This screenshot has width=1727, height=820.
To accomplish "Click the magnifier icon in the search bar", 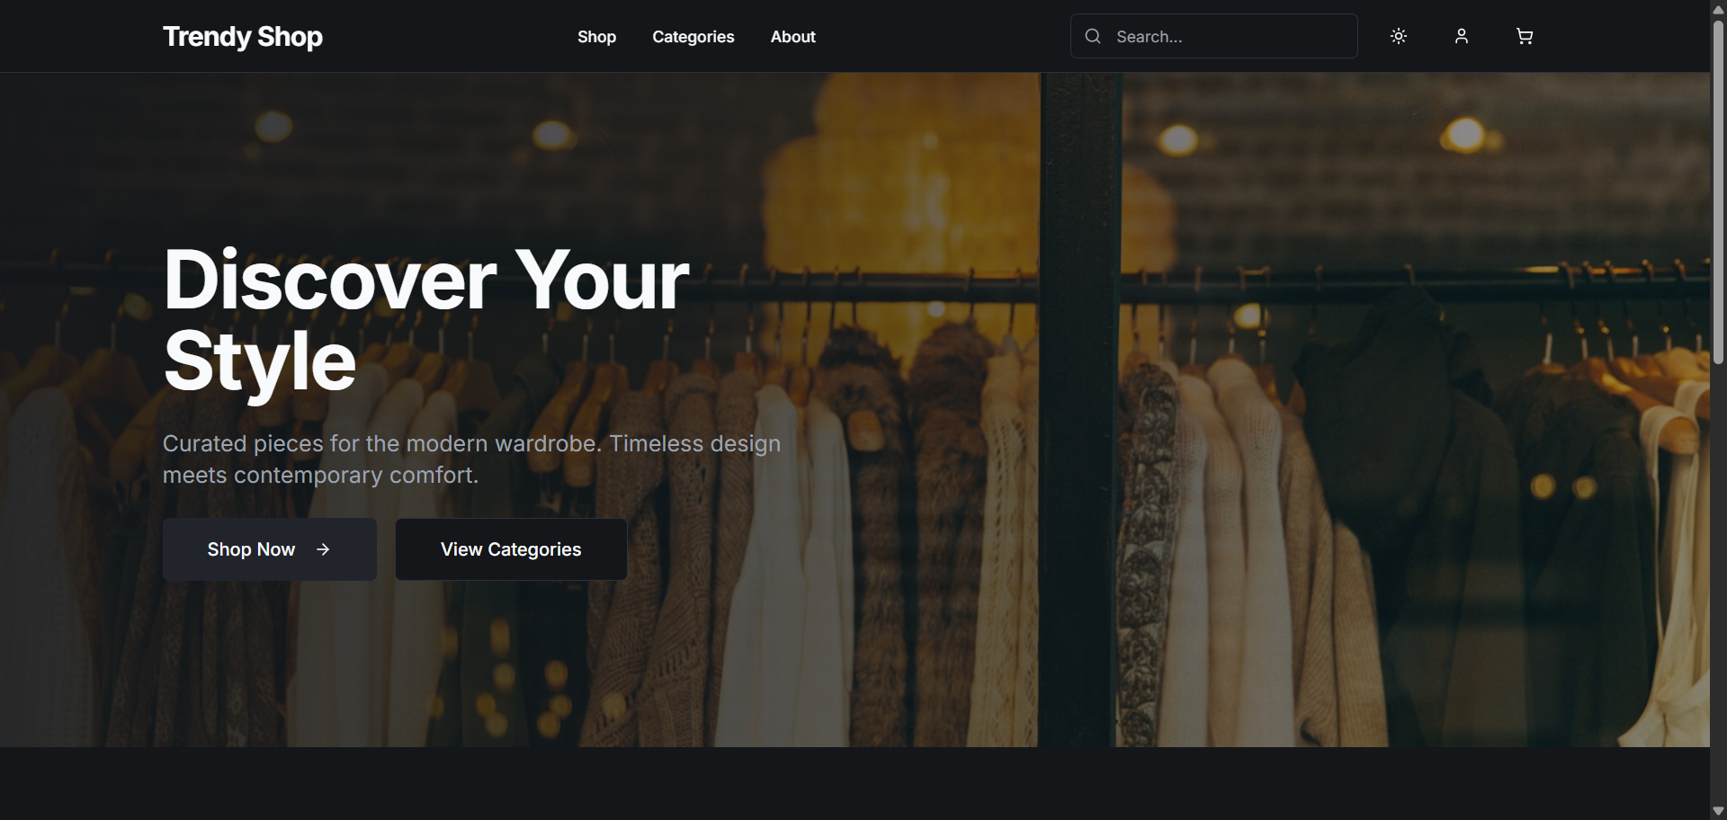I will [x=1093, y=36].
